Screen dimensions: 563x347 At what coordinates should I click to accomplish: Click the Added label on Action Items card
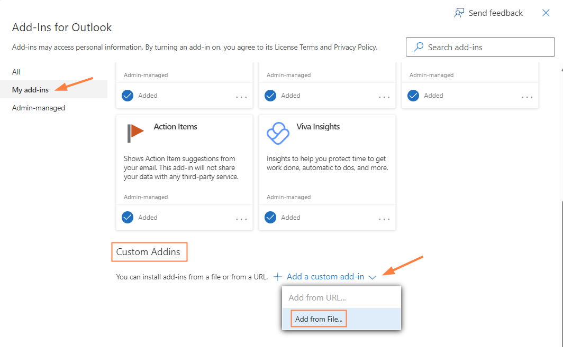click(148, 217)
